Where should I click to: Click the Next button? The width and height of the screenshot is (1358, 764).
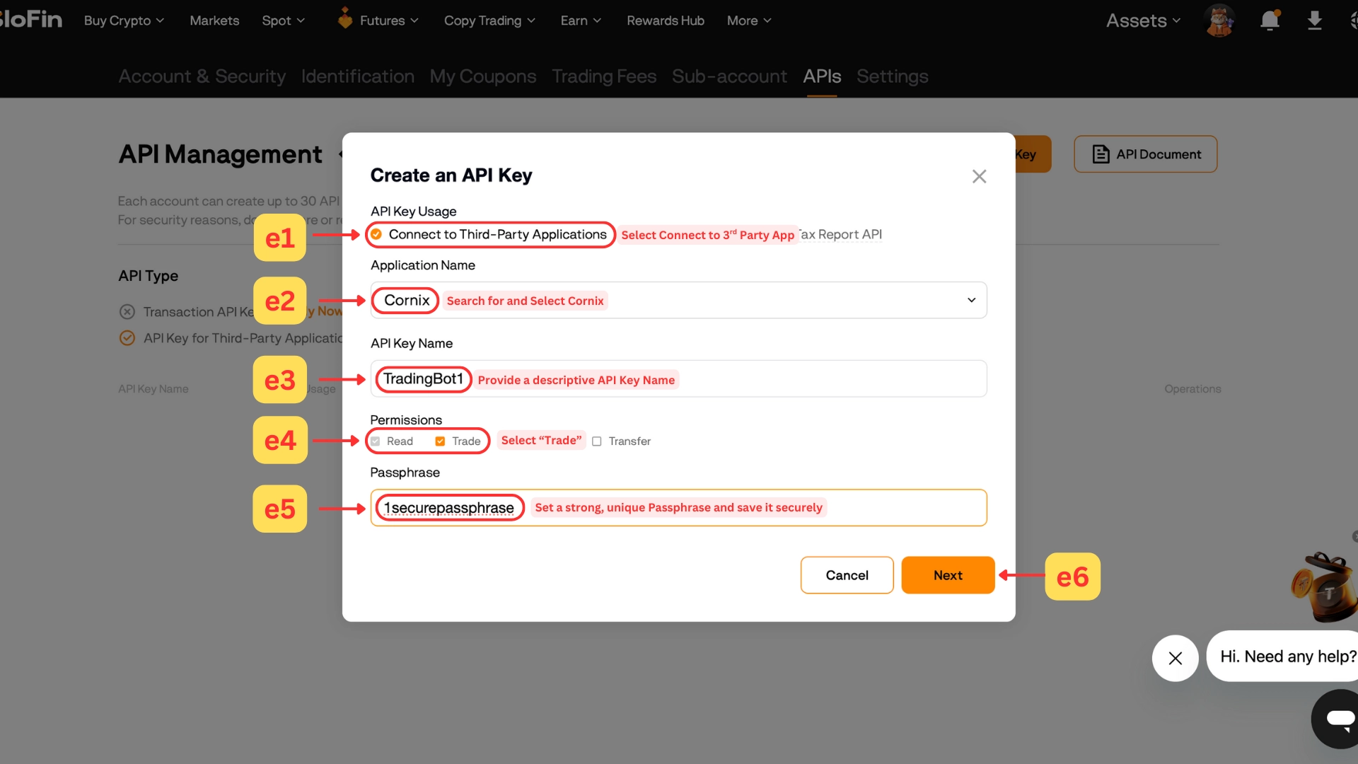pyautogui.click(x=948, y=575)
